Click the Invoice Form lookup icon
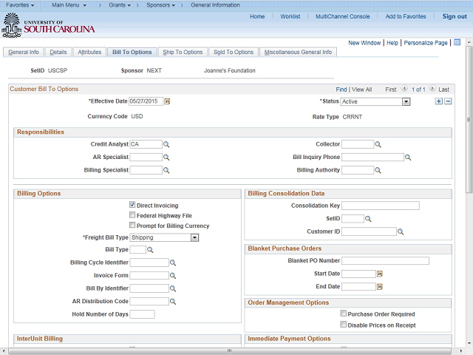Viewport: 473px width, 355px height. tap(174, 276)
